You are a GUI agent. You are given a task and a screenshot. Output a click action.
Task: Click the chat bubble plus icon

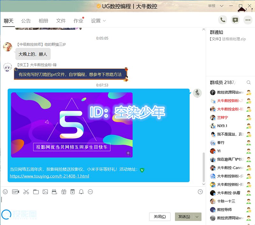pos(235,20)
